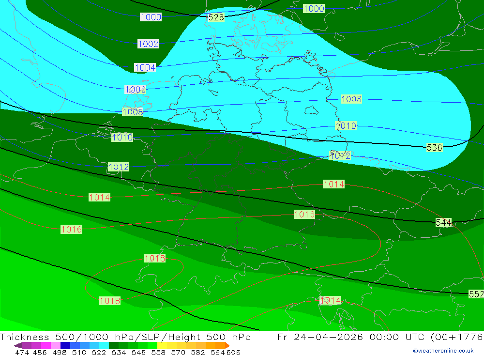The width and height of the screenshot is (484, 355).
Task: Click the legend value 606
Action: [233, 353]
